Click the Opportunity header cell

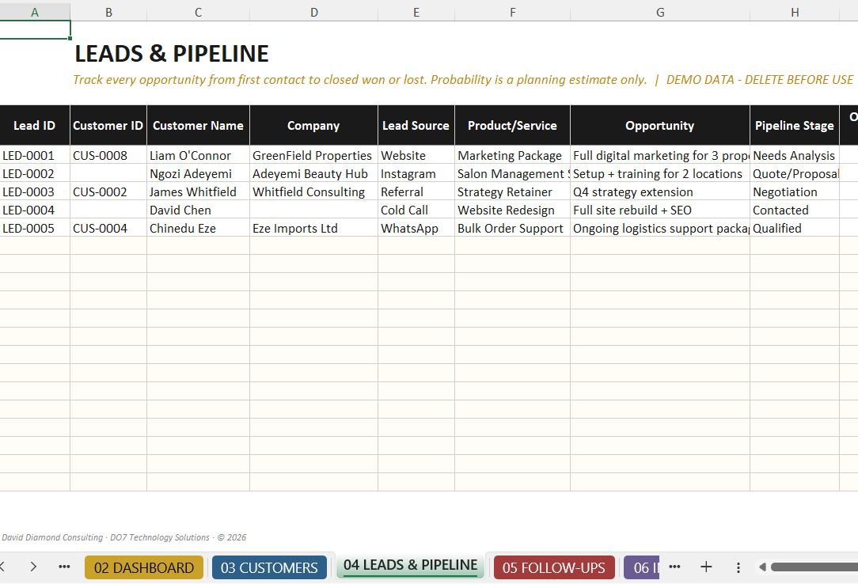[660, 125]
